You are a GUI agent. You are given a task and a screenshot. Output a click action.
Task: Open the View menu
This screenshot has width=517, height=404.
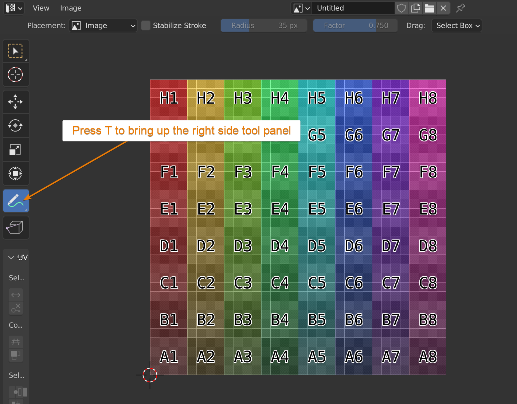pyautogui.click(x=41, y=8)
